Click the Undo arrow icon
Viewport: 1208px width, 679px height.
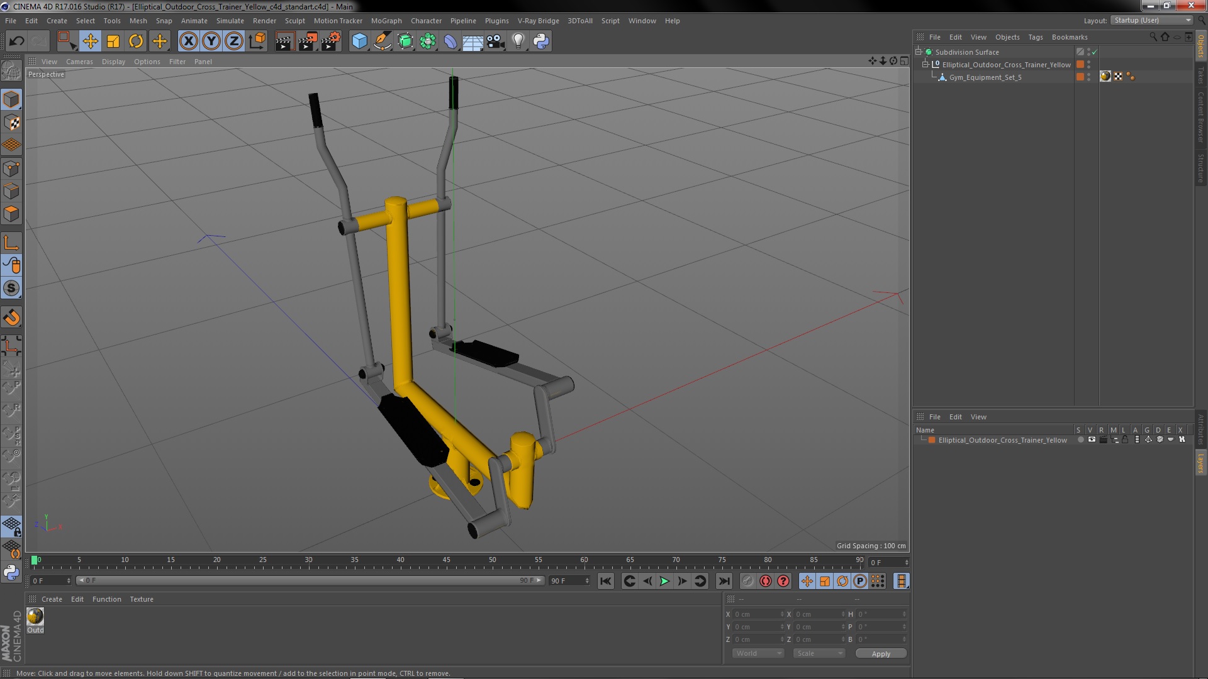[16, 41]
